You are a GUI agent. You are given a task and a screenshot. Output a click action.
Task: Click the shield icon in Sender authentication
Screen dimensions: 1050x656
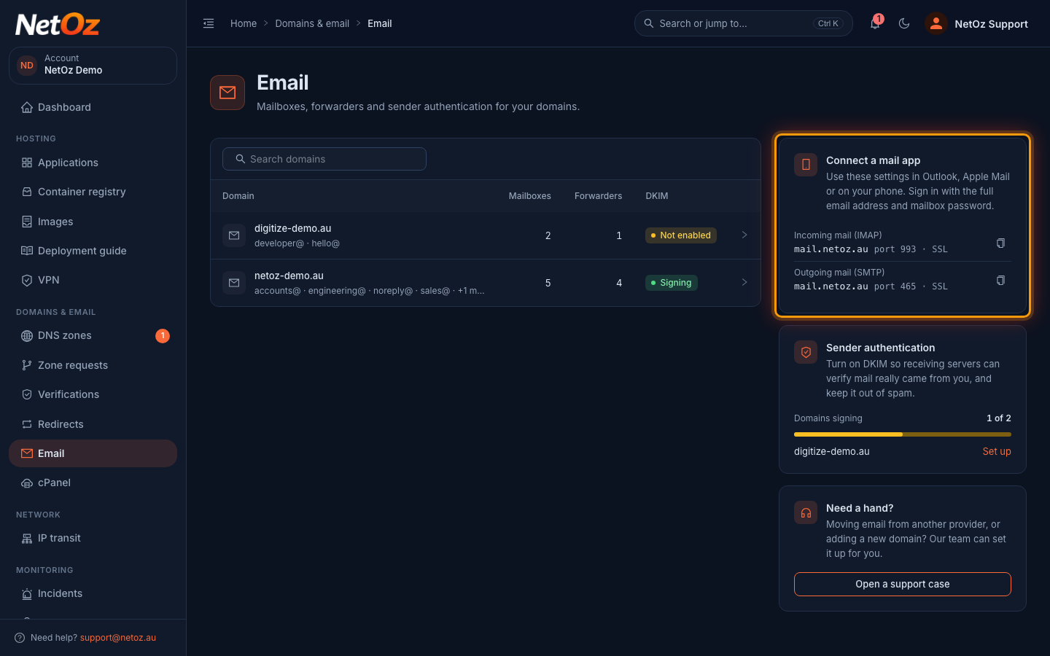pos(806,352)
